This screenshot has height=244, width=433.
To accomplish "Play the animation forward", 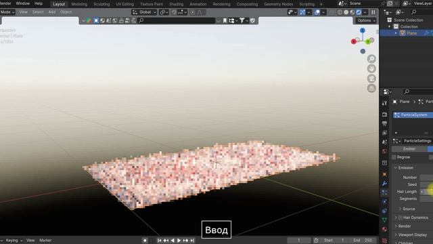I will tap(179, 241).
